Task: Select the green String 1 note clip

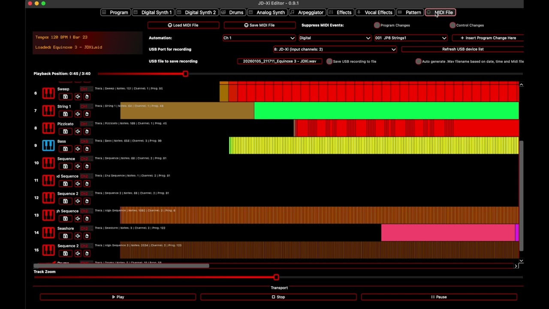Action: tap(386, 110)
